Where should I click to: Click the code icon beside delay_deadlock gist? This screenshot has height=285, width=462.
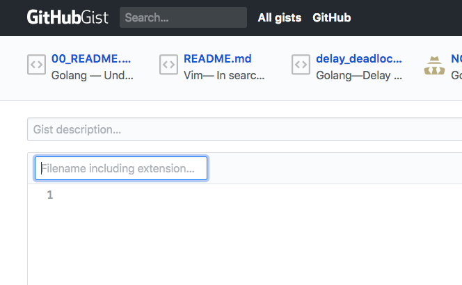coord(301,65)
